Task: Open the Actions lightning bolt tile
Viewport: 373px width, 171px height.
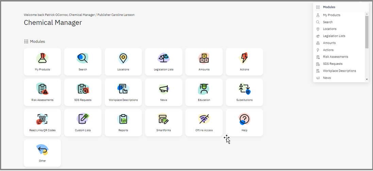Action: [x=244, y=61]
